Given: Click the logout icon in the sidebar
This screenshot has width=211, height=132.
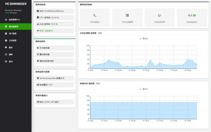Looking at the screenshot, I should click(6, 61).
